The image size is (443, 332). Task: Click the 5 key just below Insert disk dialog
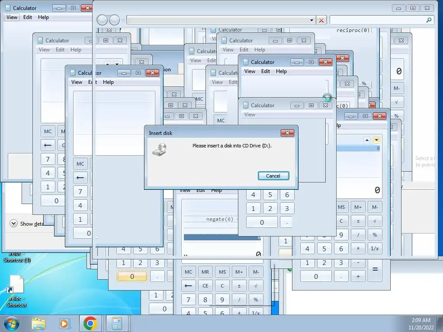coord(270,195)
